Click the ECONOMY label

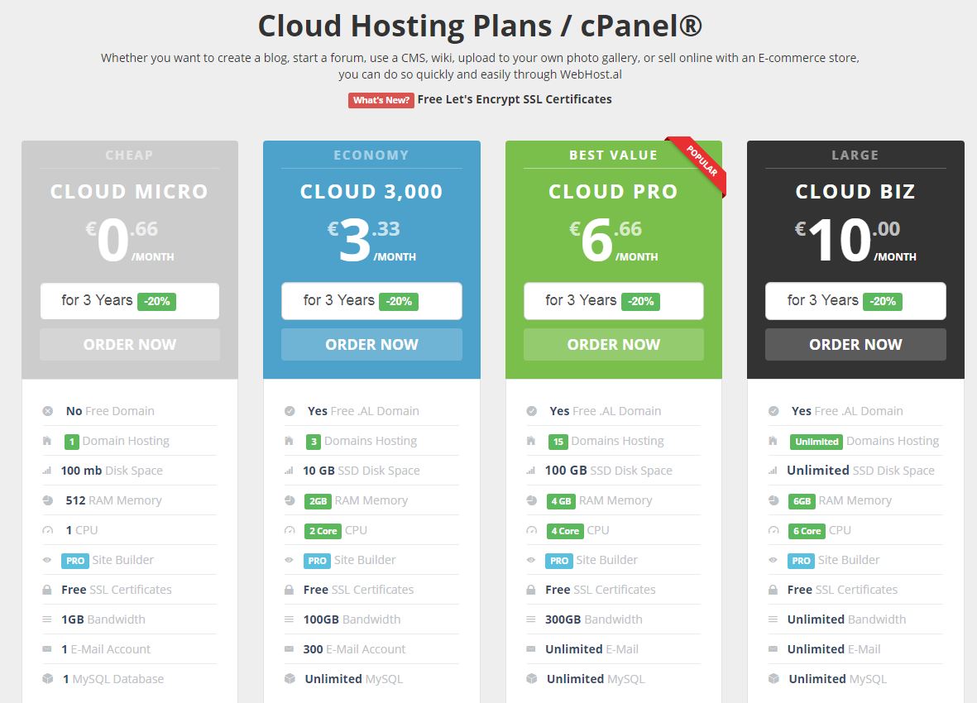point(371,155)
